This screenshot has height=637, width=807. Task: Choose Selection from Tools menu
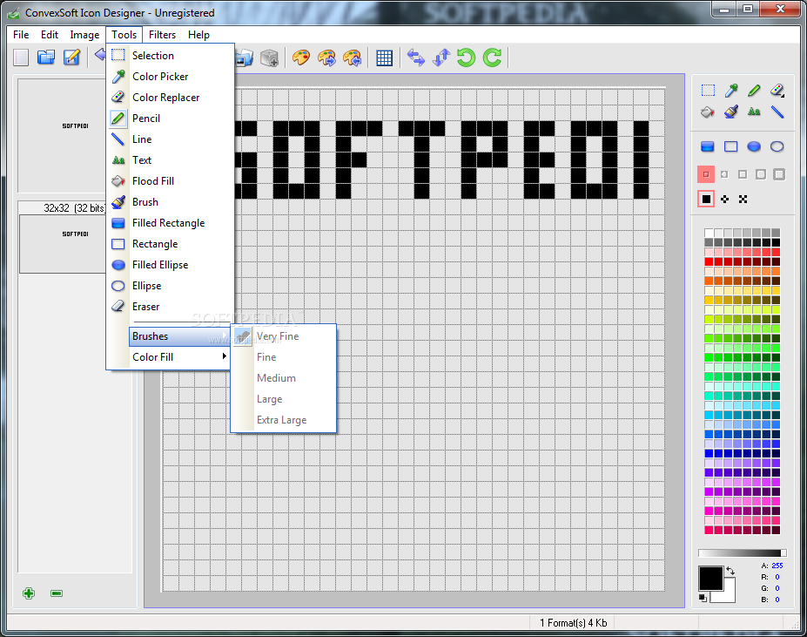170,55
